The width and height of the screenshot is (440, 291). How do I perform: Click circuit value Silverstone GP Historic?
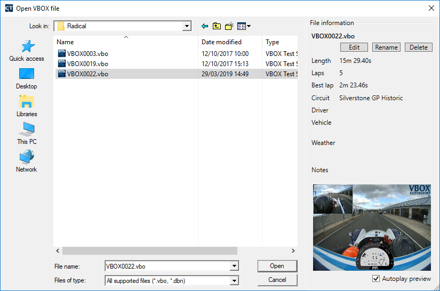(x=371, y=98)
